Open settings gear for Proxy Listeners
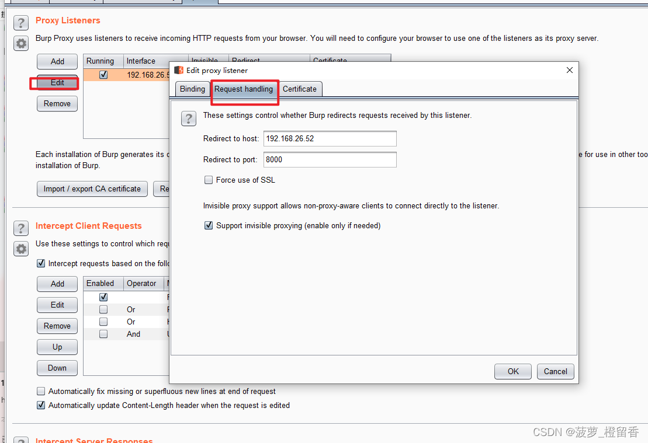 tap(21, 43)
